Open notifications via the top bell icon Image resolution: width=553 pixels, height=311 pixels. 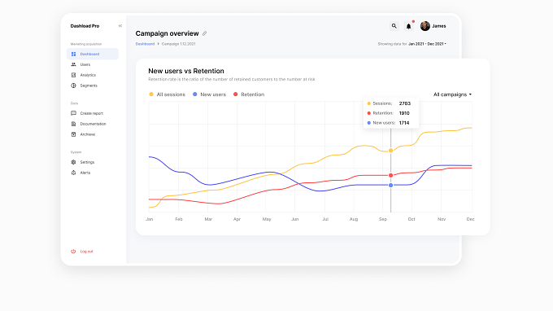(408, 26)
